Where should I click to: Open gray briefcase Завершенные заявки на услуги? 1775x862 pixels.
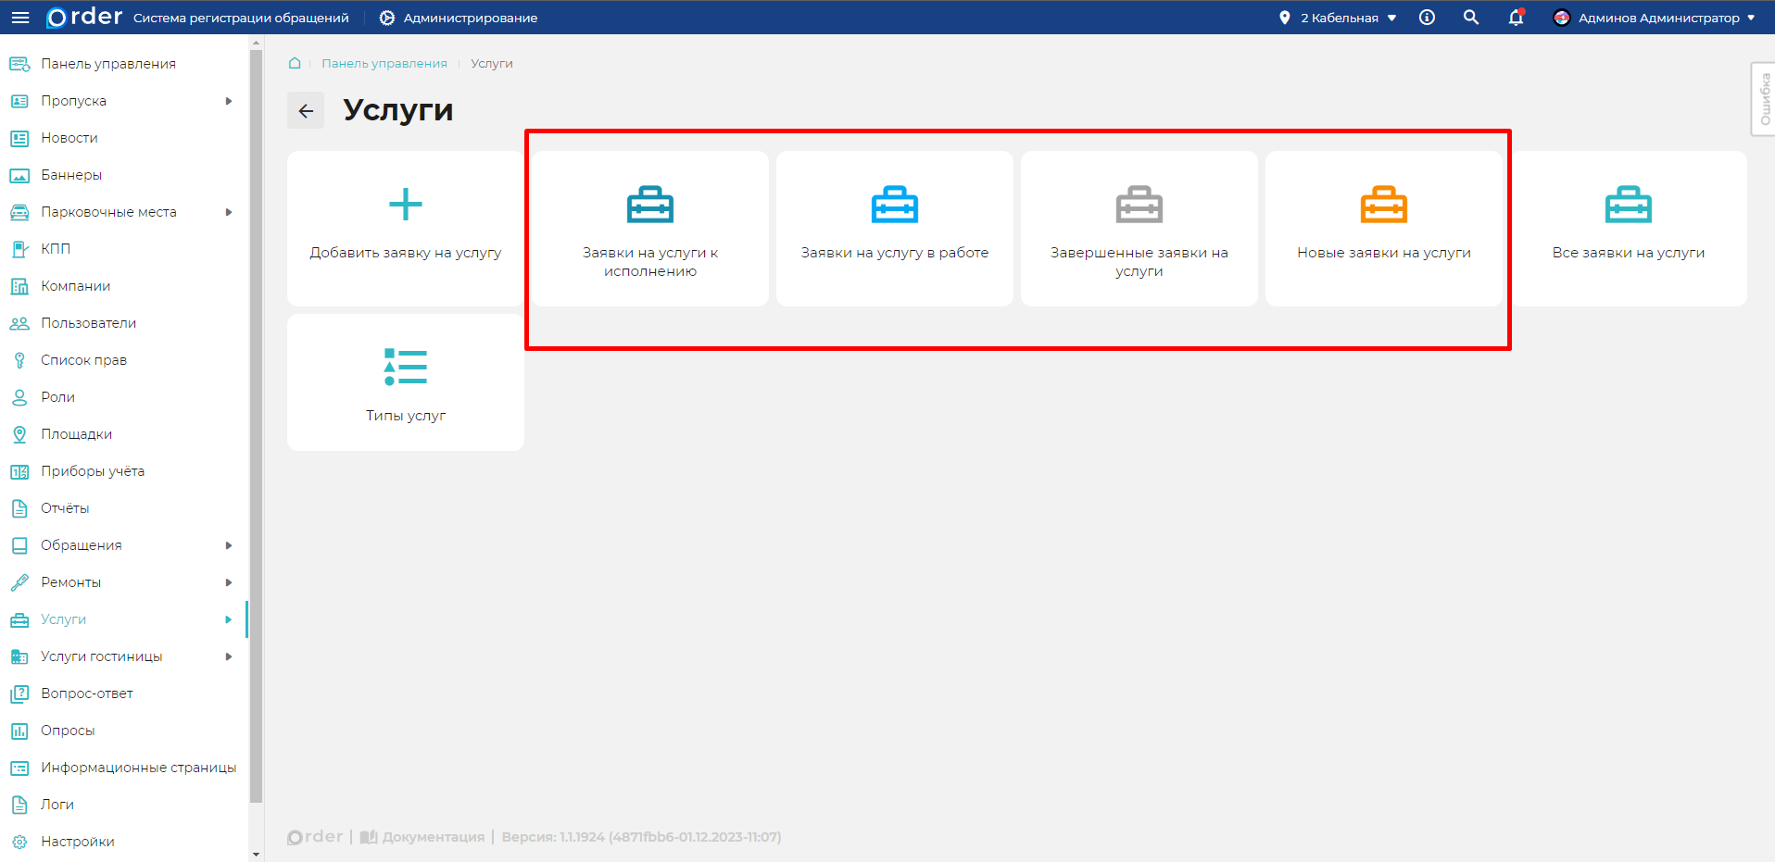[x=1139, y=206]
